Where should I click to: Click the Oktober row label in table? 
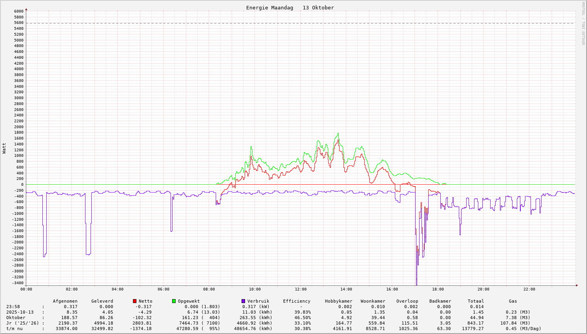16,318
